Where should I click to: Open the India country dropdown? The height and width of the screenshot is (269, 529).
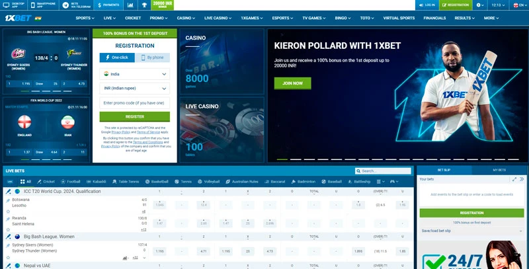135,74
